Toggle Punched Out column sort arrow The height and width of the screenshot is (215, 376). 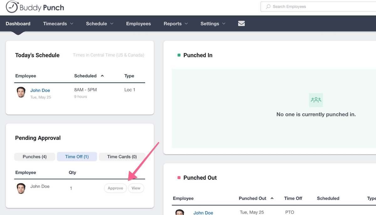tap(272, 198)
